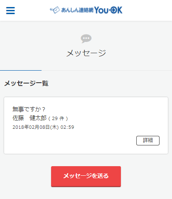Click the 29 件 message count

pyautogui.click(x=58, y=118)
